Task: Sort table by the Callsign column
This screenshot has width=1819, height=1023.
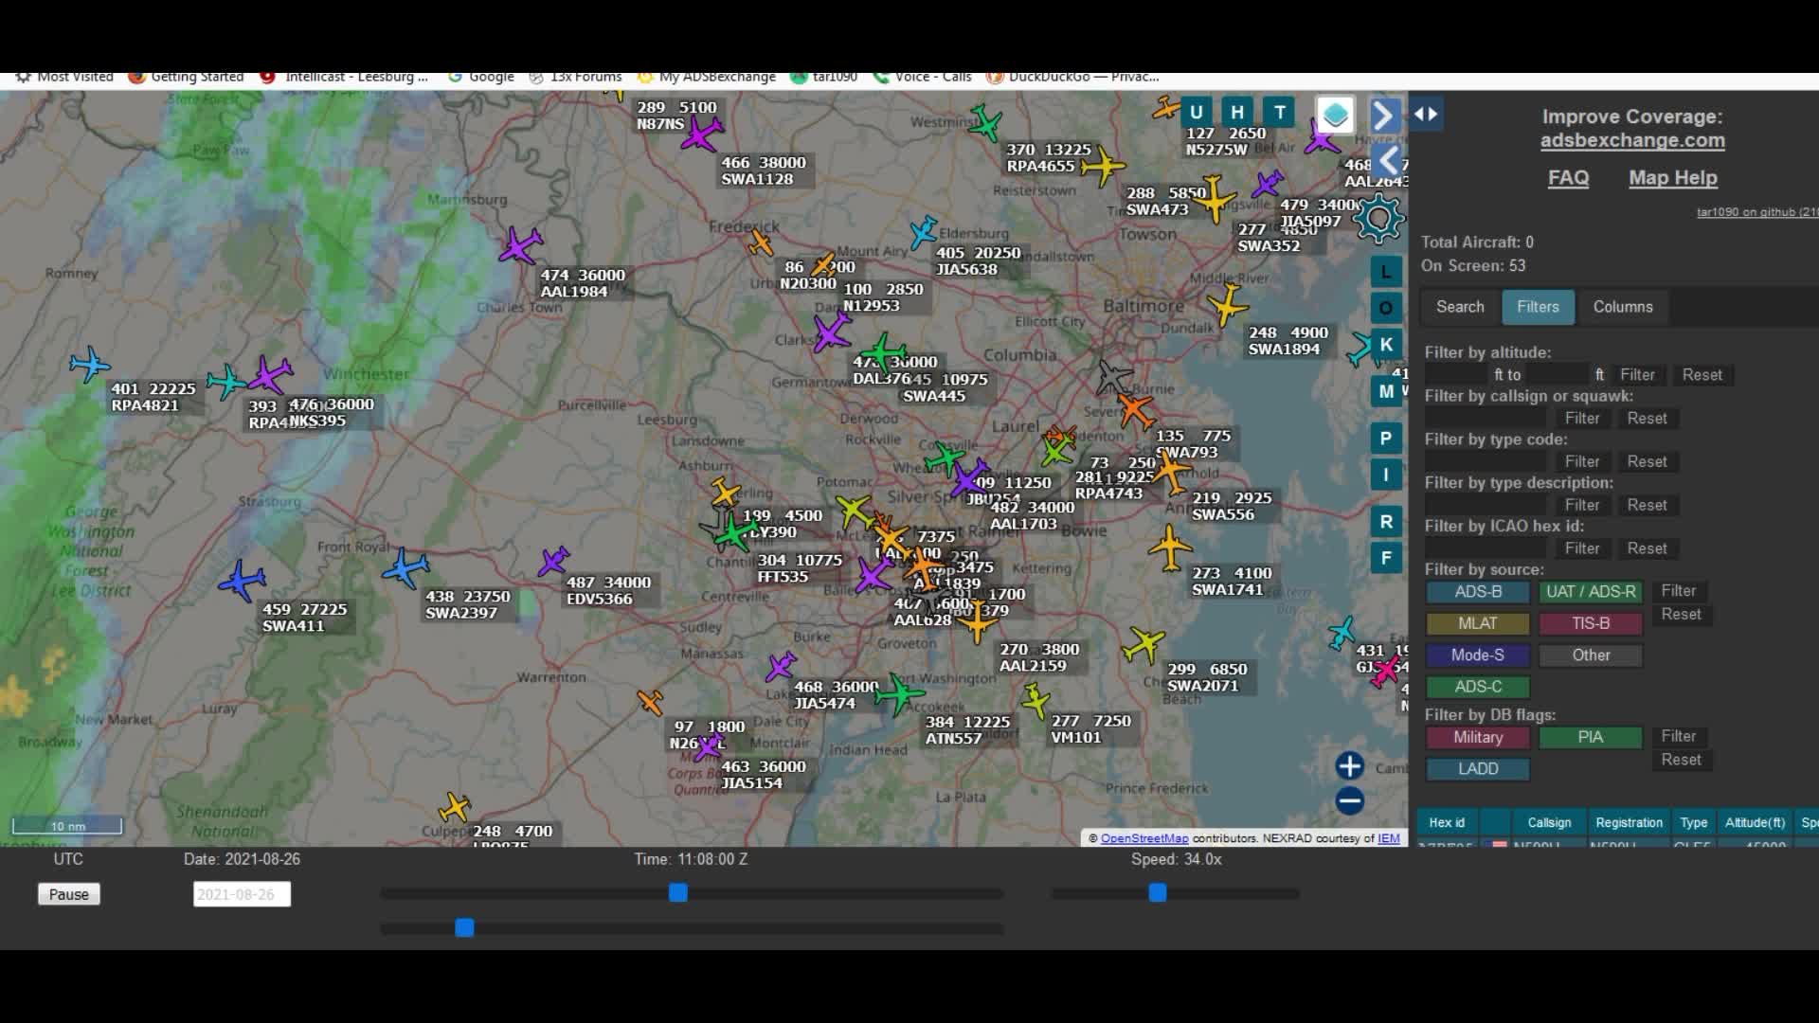Action: (1549, 823)
